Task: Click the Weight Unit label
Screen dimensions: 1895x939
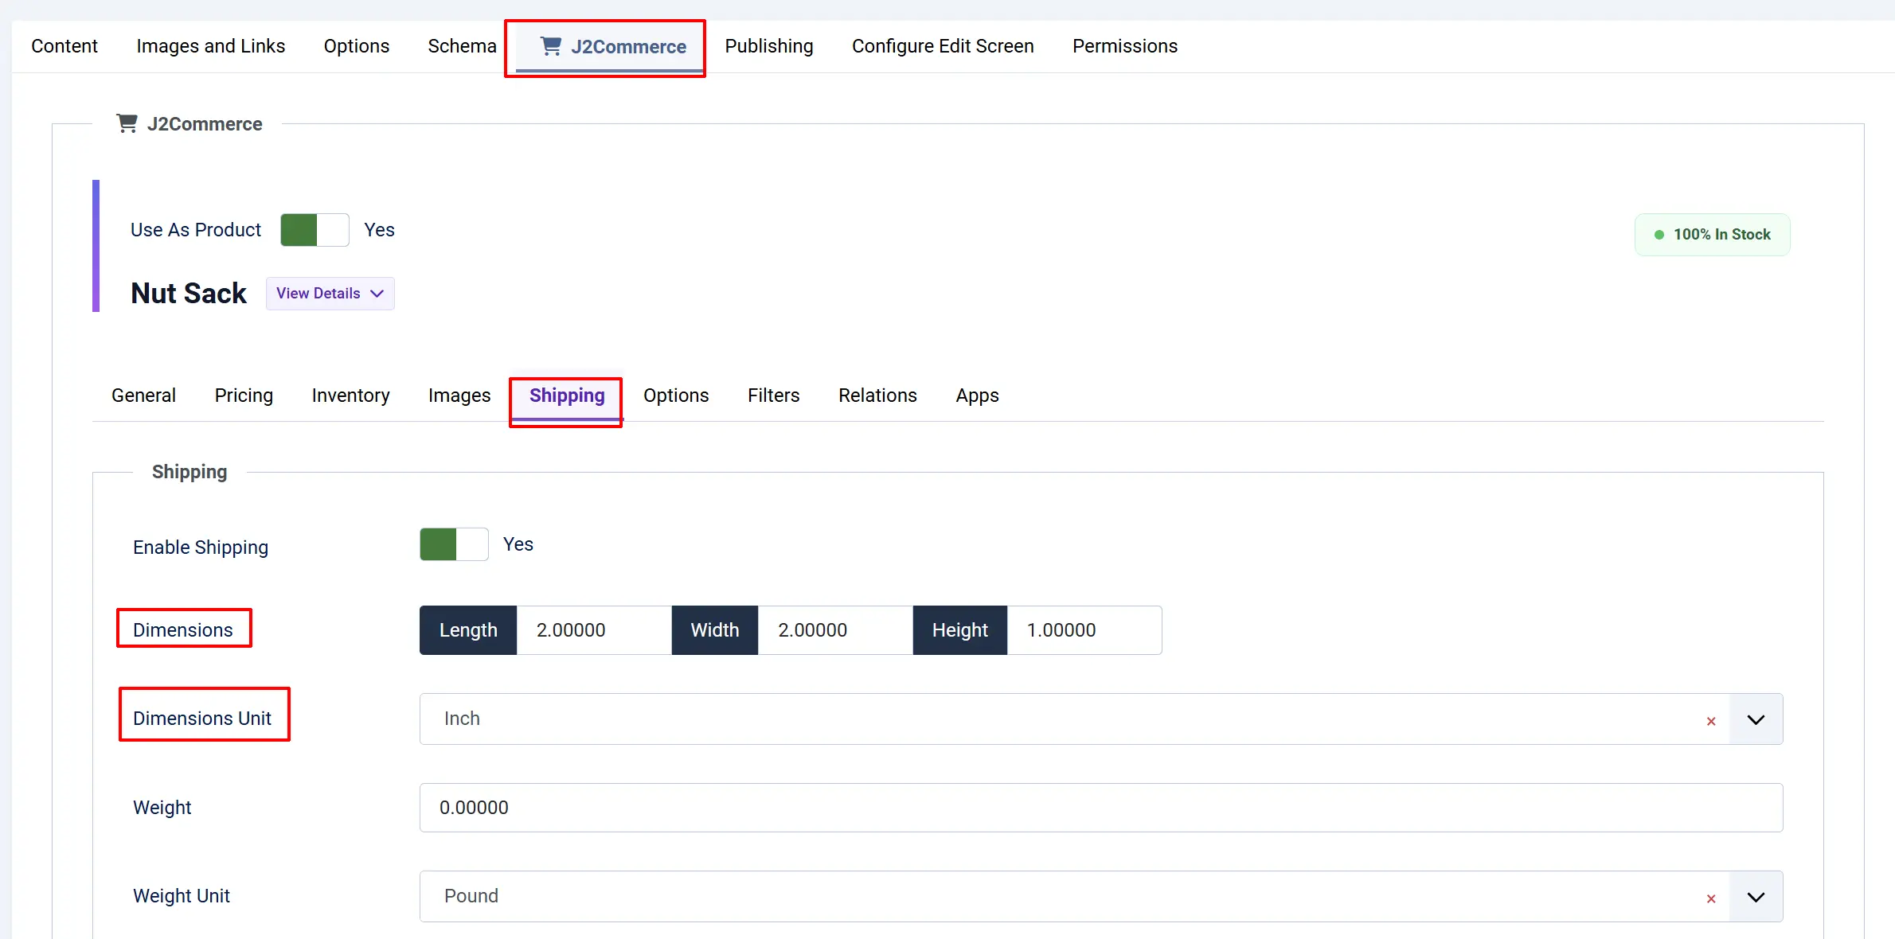Action: (x=182, y=896)
